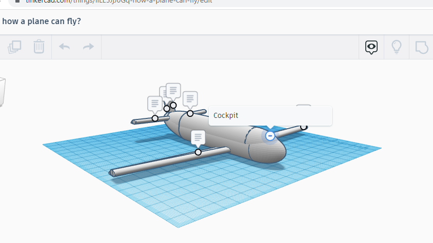This screenshot has width=433, height=243.
Task: Open the note bubble above the front wing
Action: point(198,138)
